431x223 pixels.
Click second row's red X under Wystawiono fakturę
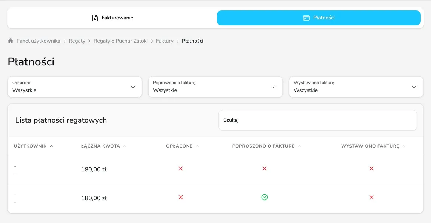[372, 197]
